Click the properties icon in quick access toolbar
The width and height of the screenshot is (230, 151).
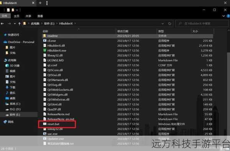(x=8, y=10)
